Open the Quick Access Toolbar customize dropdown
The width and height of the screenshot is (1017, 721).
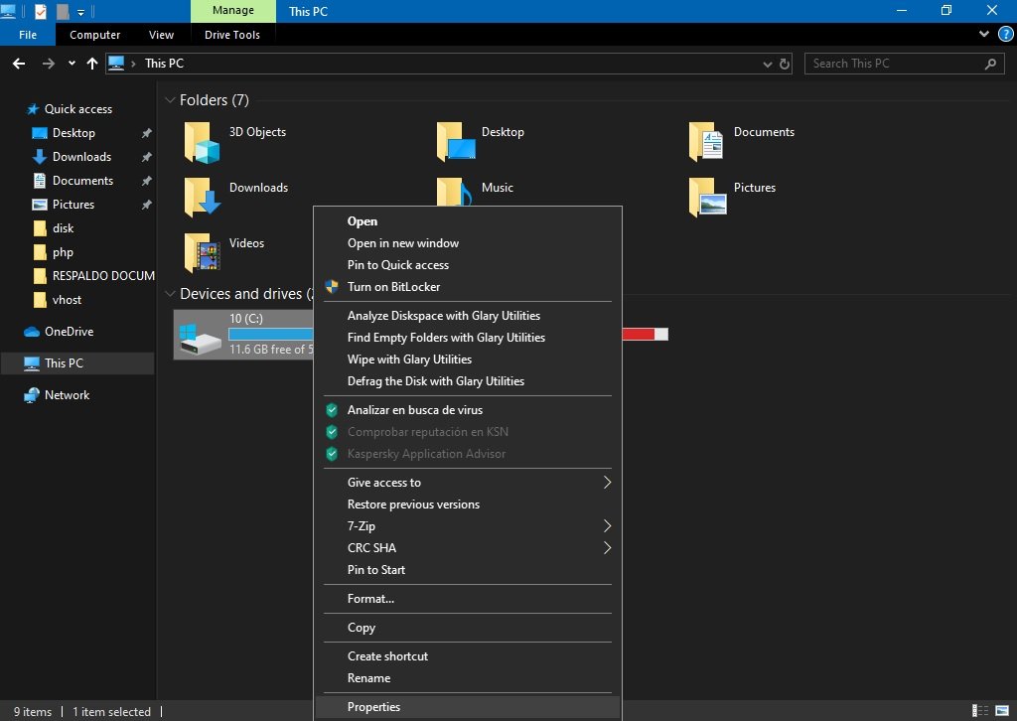pos(81,12)
